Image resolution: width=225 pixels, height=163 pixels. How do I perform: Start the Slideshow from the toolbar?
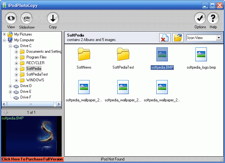coord(27,18)
